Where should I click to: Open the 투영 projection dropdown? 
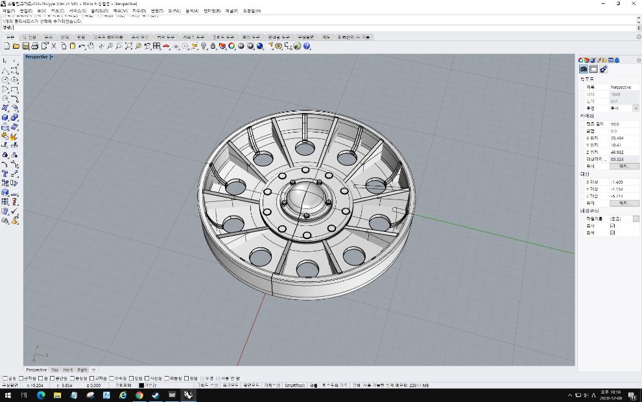(636, 108)
